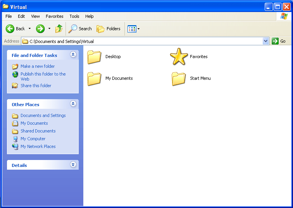Click My Documents label in file list

(119, 78)
